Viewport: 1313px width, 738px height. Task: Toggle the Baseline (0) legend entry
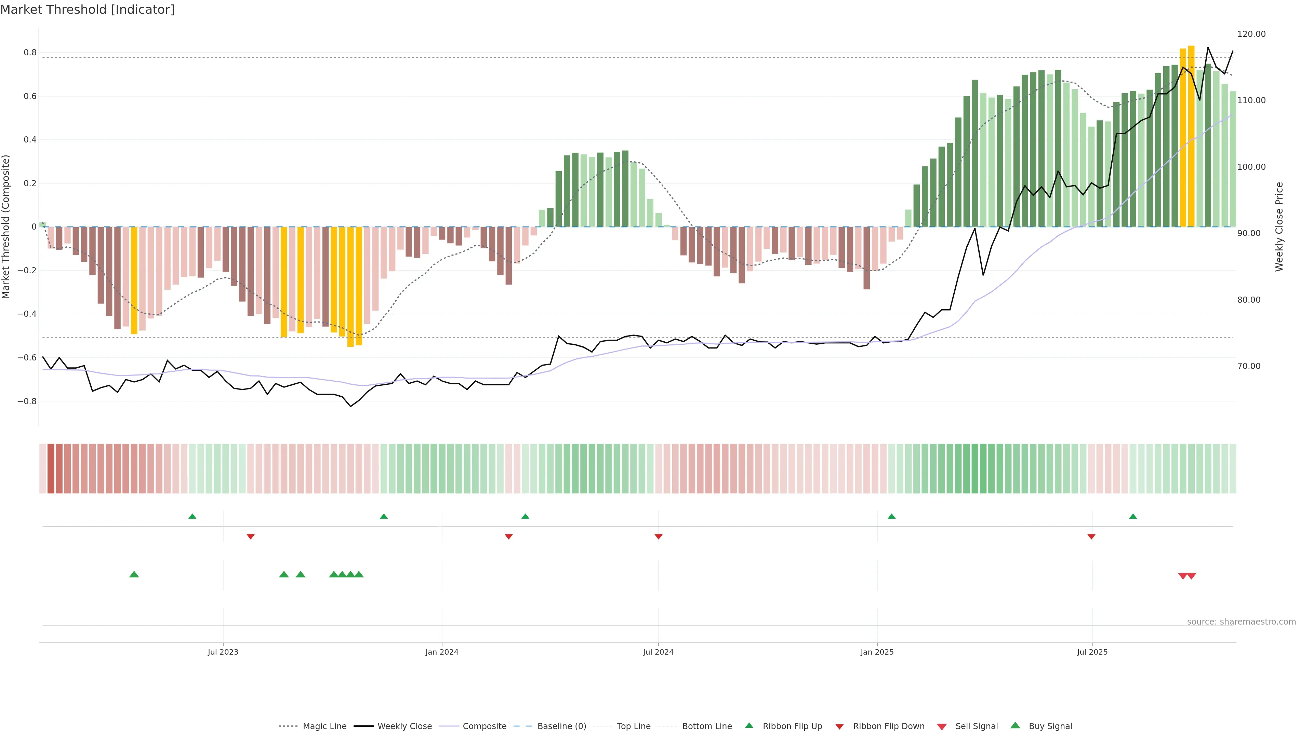[561, 726]
